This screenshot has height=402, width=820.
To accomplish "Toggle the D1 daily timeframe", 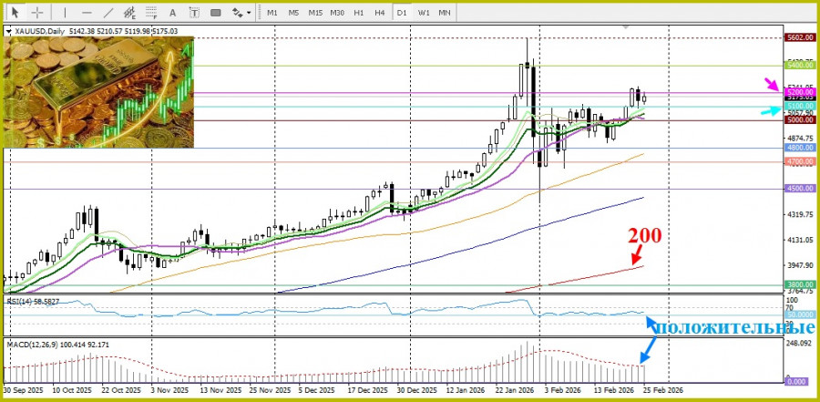I will click(x=402, y=13).
